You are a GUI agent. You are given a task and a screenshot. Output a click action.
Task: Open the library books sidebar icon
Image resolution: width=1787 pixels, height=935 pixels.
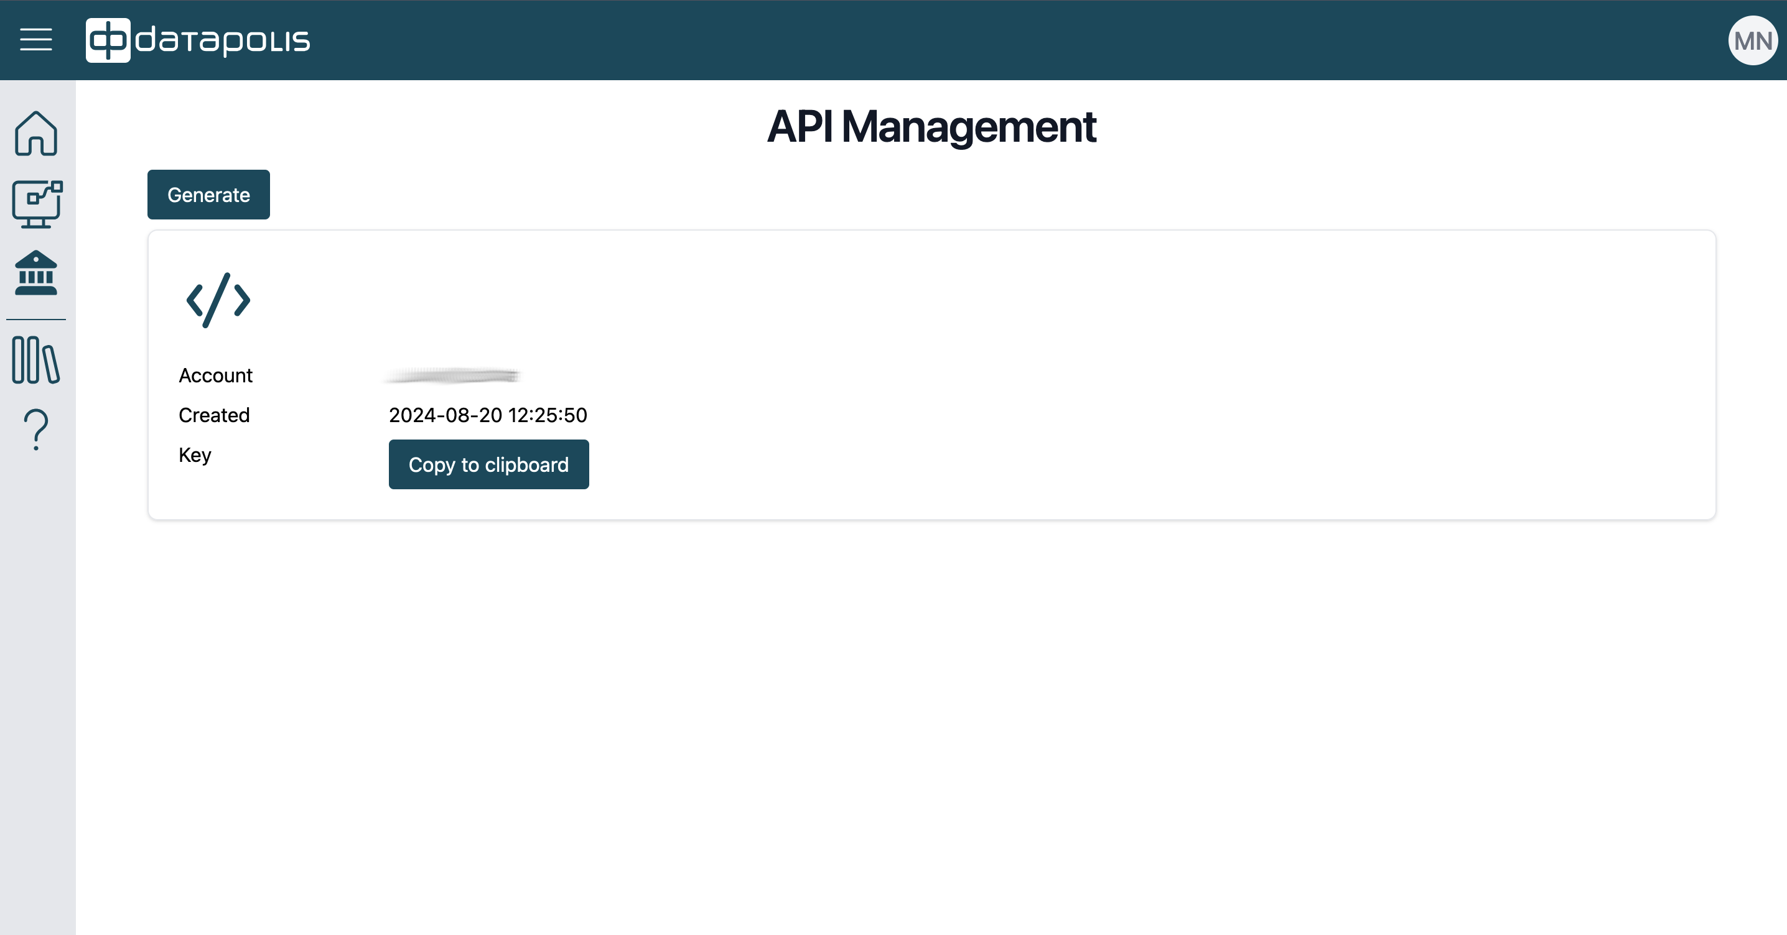click(x=36, y=361)
